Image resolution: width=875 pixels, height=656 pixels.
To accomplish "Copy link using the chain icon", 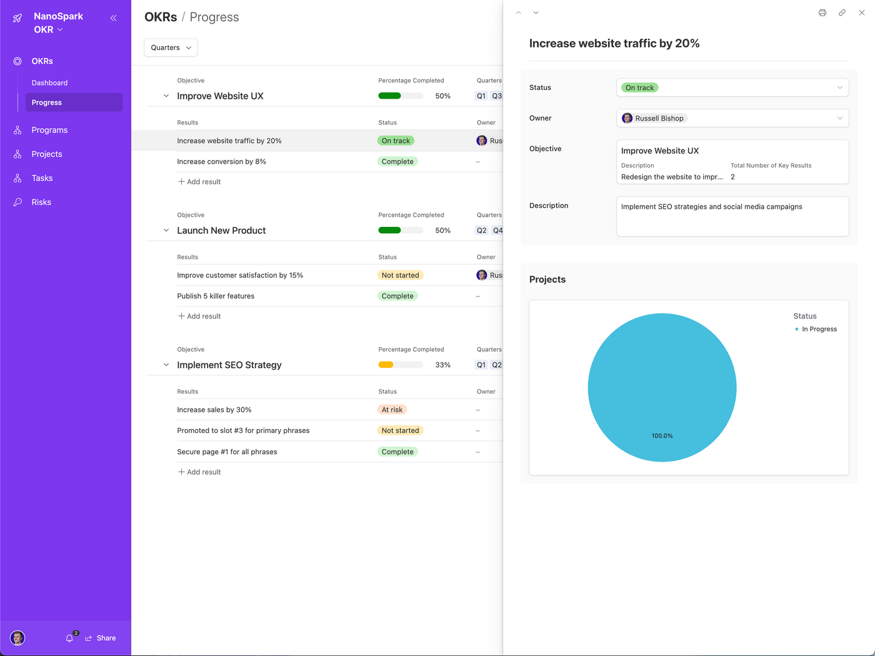I will pyautogui.click(x=841, y=12).
